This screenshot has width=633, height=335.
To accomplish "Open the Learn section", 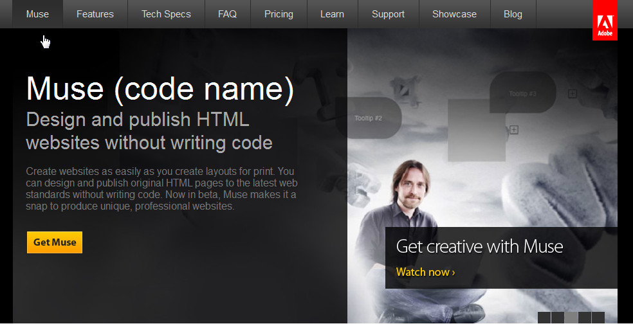I will (x=332, y=14).
